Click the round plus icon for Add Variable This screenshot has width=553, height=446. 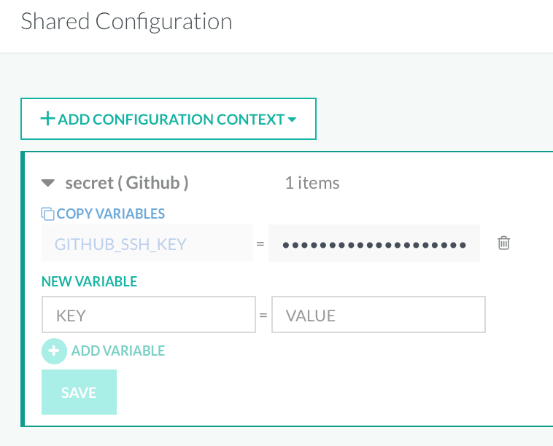[x=54, y=351]
